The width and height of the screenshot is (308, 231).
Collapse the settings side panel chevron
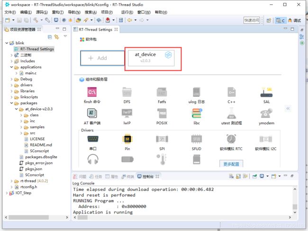pyautogui.click(x=288, y=108)
